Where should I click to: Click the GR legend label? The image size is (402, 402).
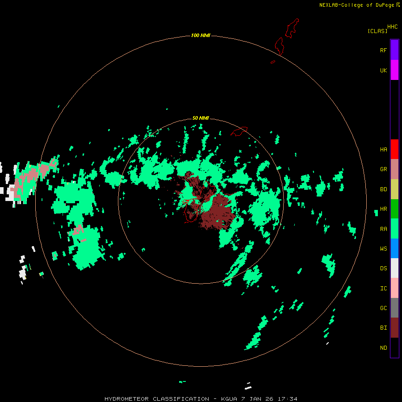click(383, 169)
